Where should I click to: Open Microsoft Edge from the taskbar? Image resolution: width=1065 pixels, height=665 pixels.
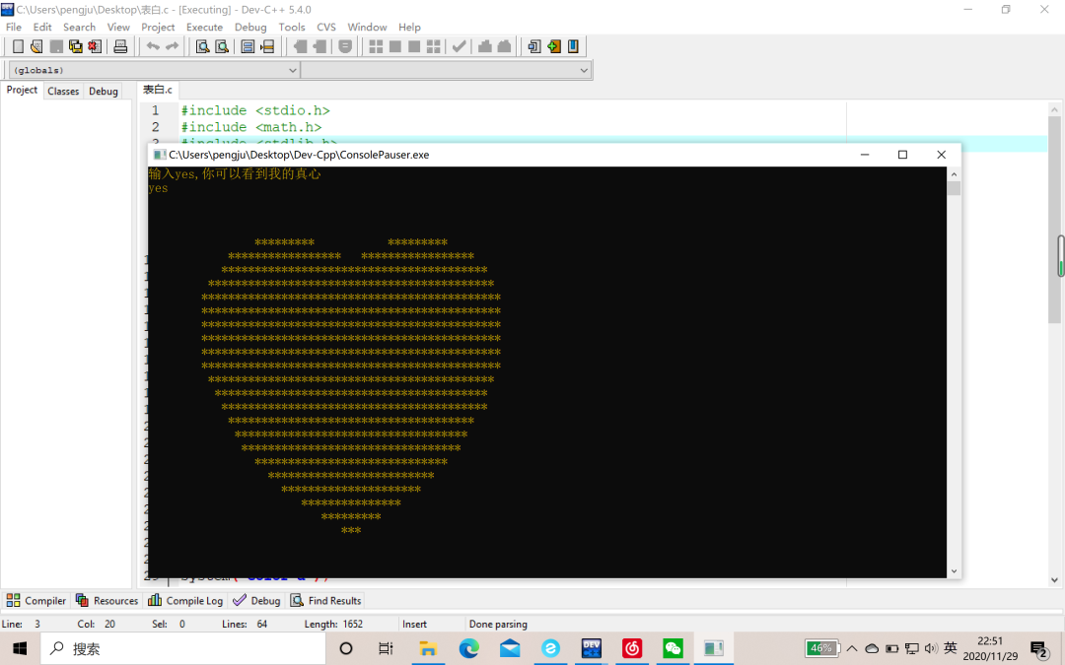(468, 648)
